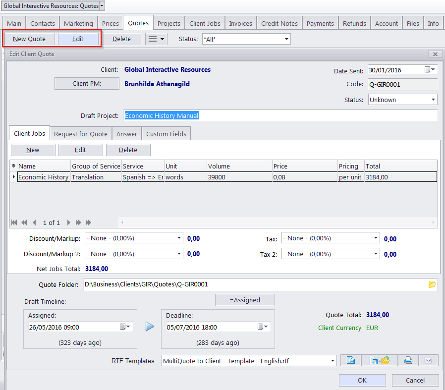The height and width of the screenshot is (390, 445).
Task: Click the save-and-open-folder template icon
Action: click(x=380, y=360)
